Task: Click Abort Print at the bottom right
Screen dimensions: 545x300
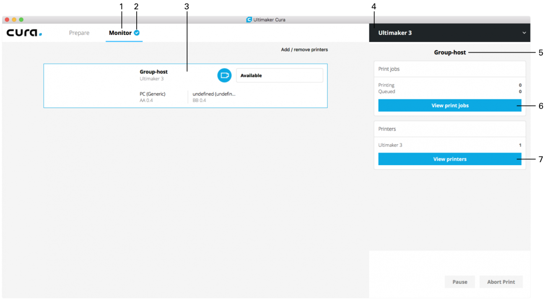Action: point(501,282)
